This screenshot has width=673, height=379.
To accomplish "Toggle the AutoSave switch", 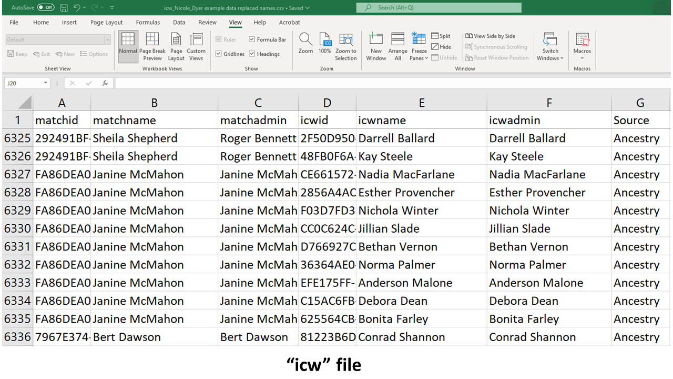I will tap(46, 8).
